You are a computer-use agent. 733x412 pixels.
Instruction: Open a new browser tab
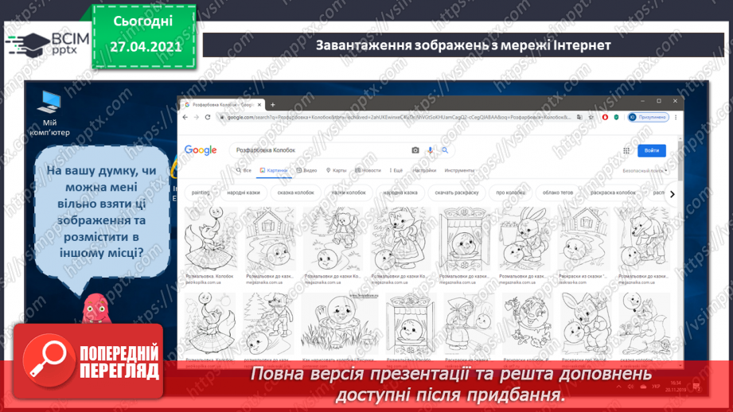tap(272, 105)
